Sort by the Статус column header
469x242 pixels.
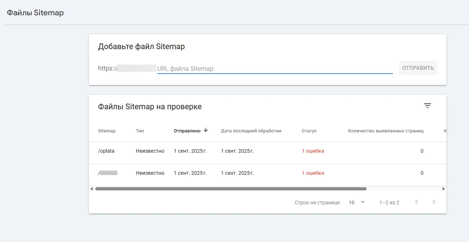(x=309, y=131)
